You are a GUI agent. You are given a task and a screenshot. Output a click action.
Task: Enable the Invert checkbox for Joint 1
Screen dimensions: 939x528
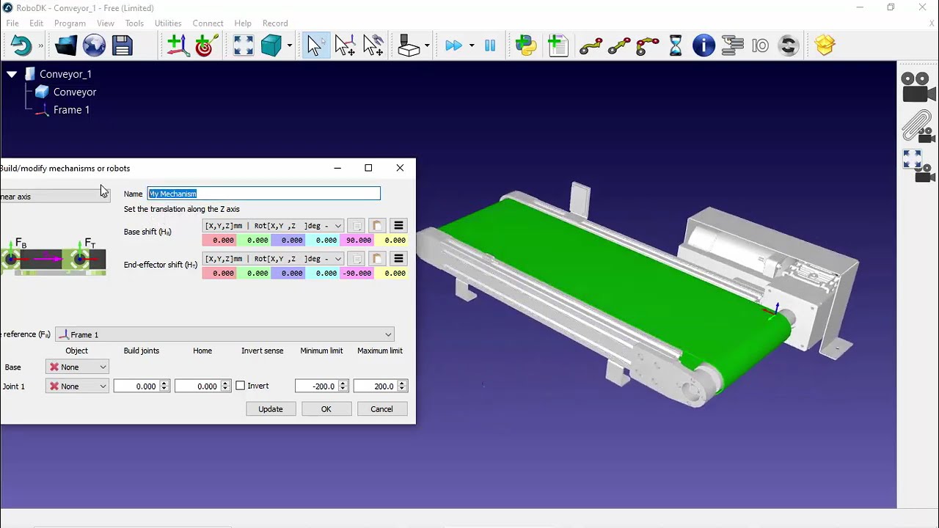tap(240, 386)
